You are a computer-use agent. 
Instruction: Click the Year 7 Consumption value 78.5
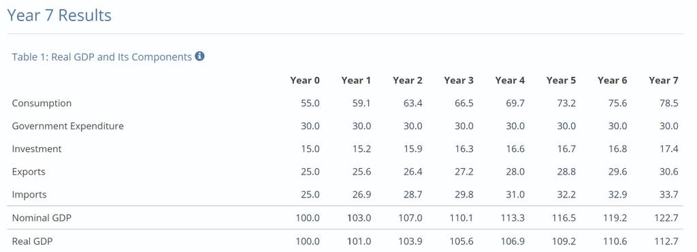pos(669,104)
